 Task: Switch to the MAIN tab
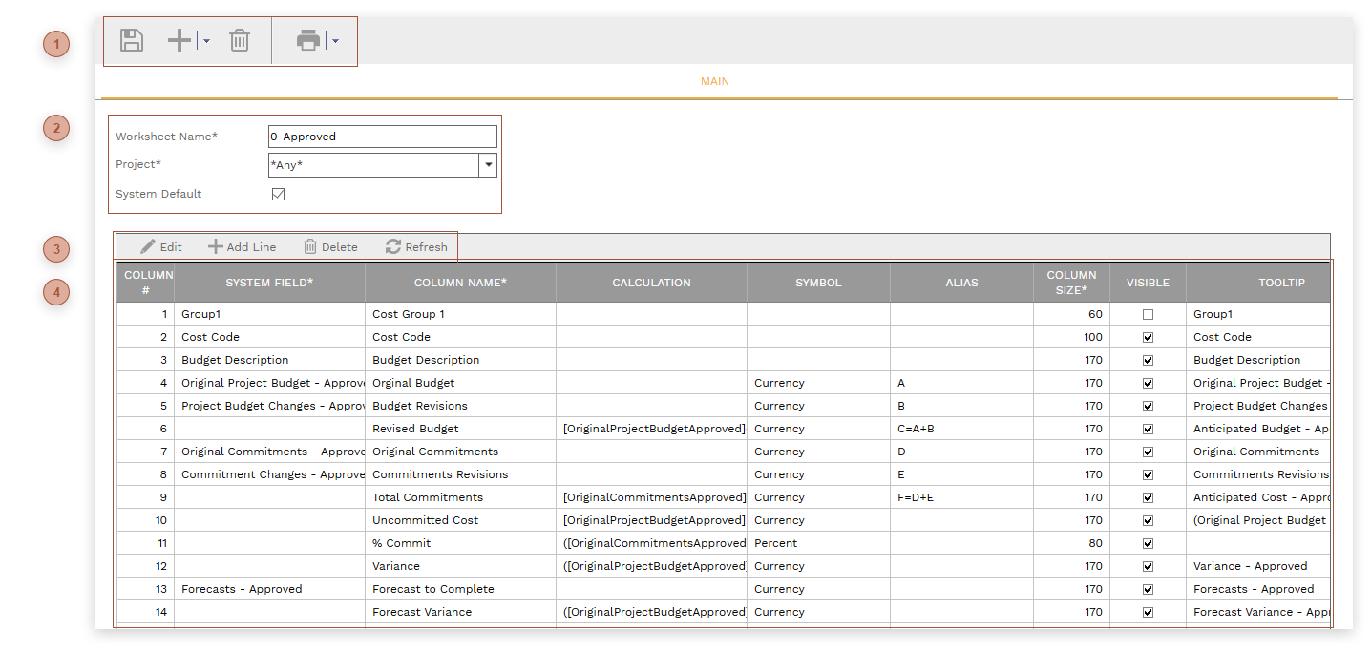(x=715, y=82)
